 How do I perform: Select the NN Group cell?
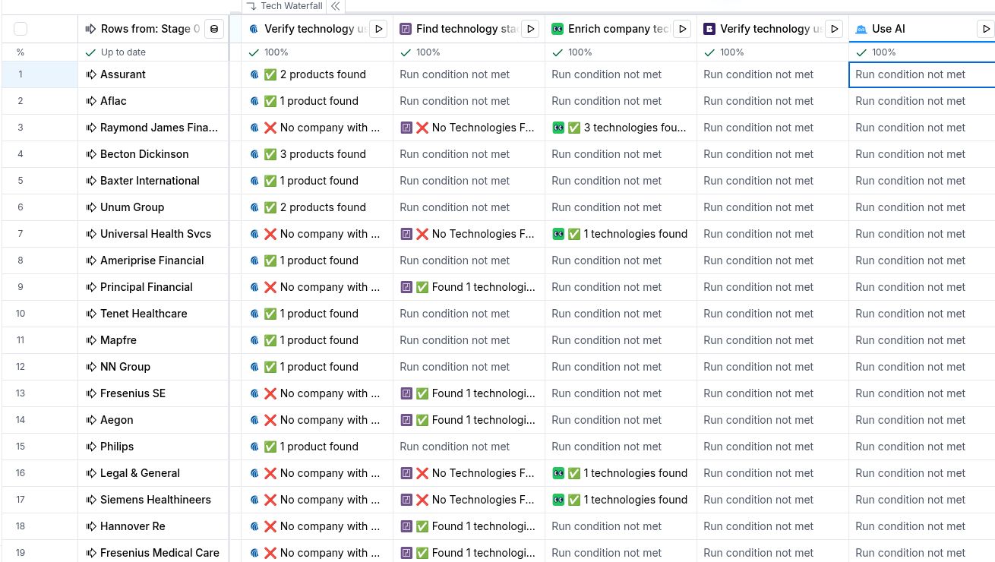pos(153,367)
